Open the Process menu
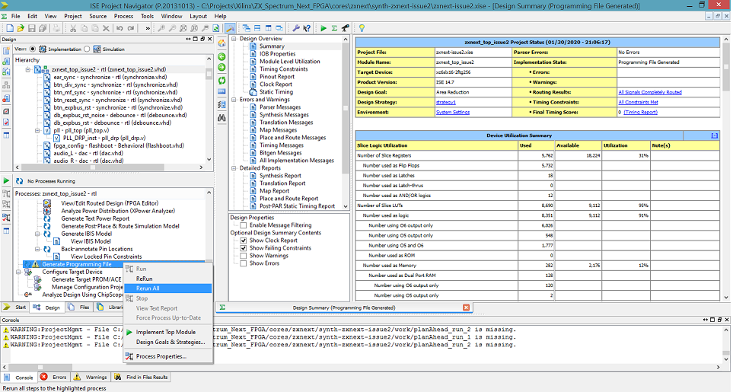 pos(123,16)
